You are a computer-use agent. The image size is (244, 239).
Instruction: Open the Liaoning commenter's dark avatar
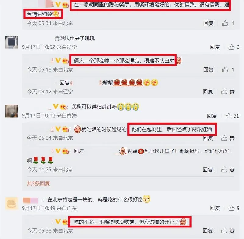[12, 42]
